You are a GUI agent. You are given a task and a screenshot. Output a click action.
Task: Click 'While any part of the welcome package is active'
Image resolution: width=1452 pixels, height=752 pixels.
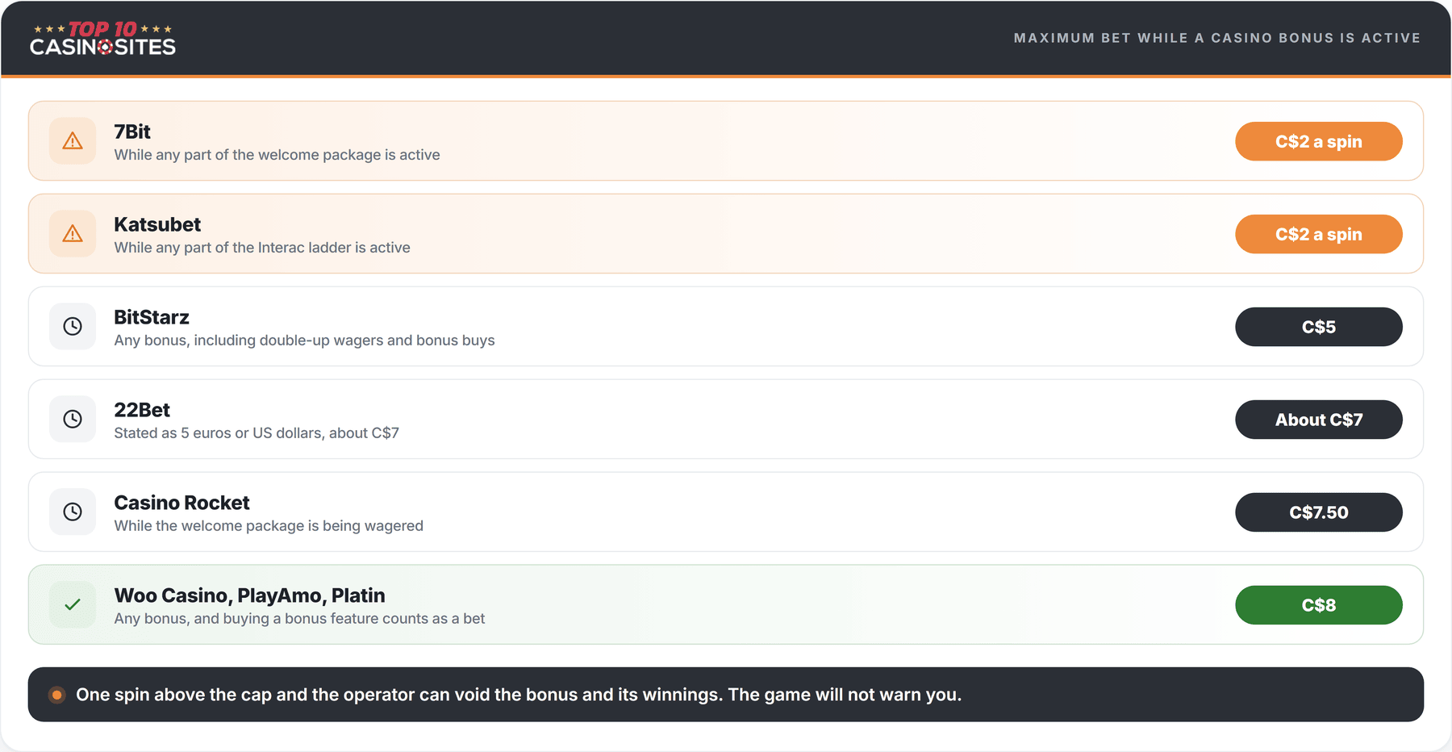coord(277,155)
